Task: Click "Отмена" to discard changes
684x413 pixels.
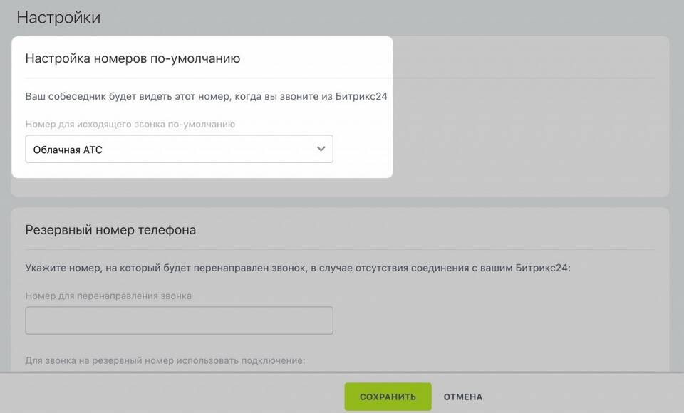Action: [462, 397]
